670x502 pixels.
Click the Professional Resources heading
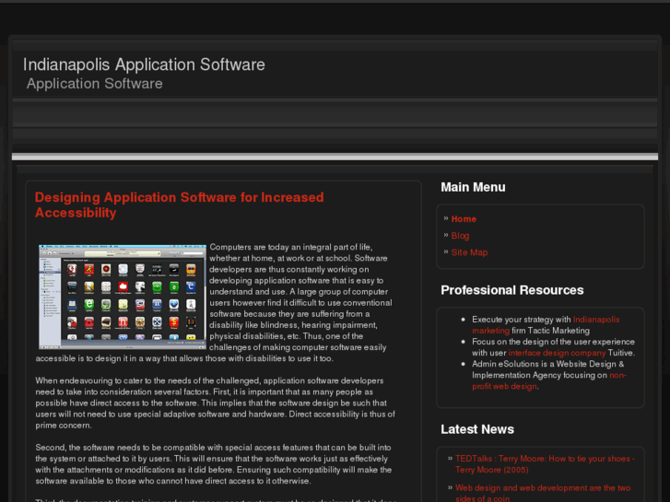(511, 290)
